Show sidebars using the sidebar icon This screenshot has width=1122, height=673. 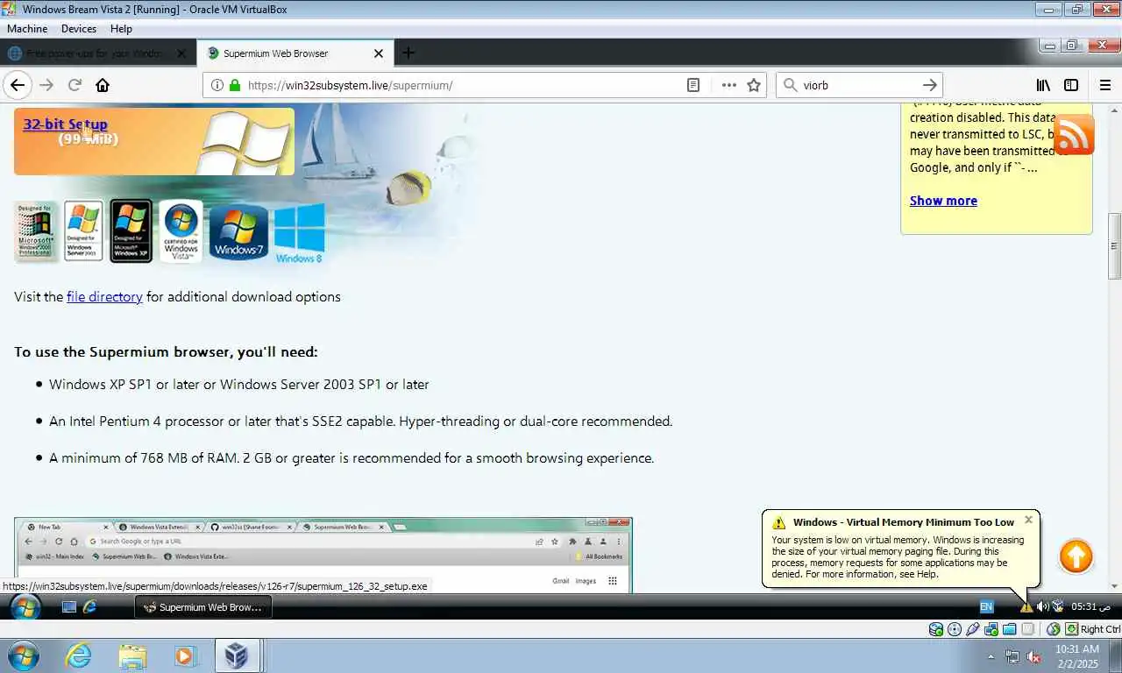(x=1071, y=85)
